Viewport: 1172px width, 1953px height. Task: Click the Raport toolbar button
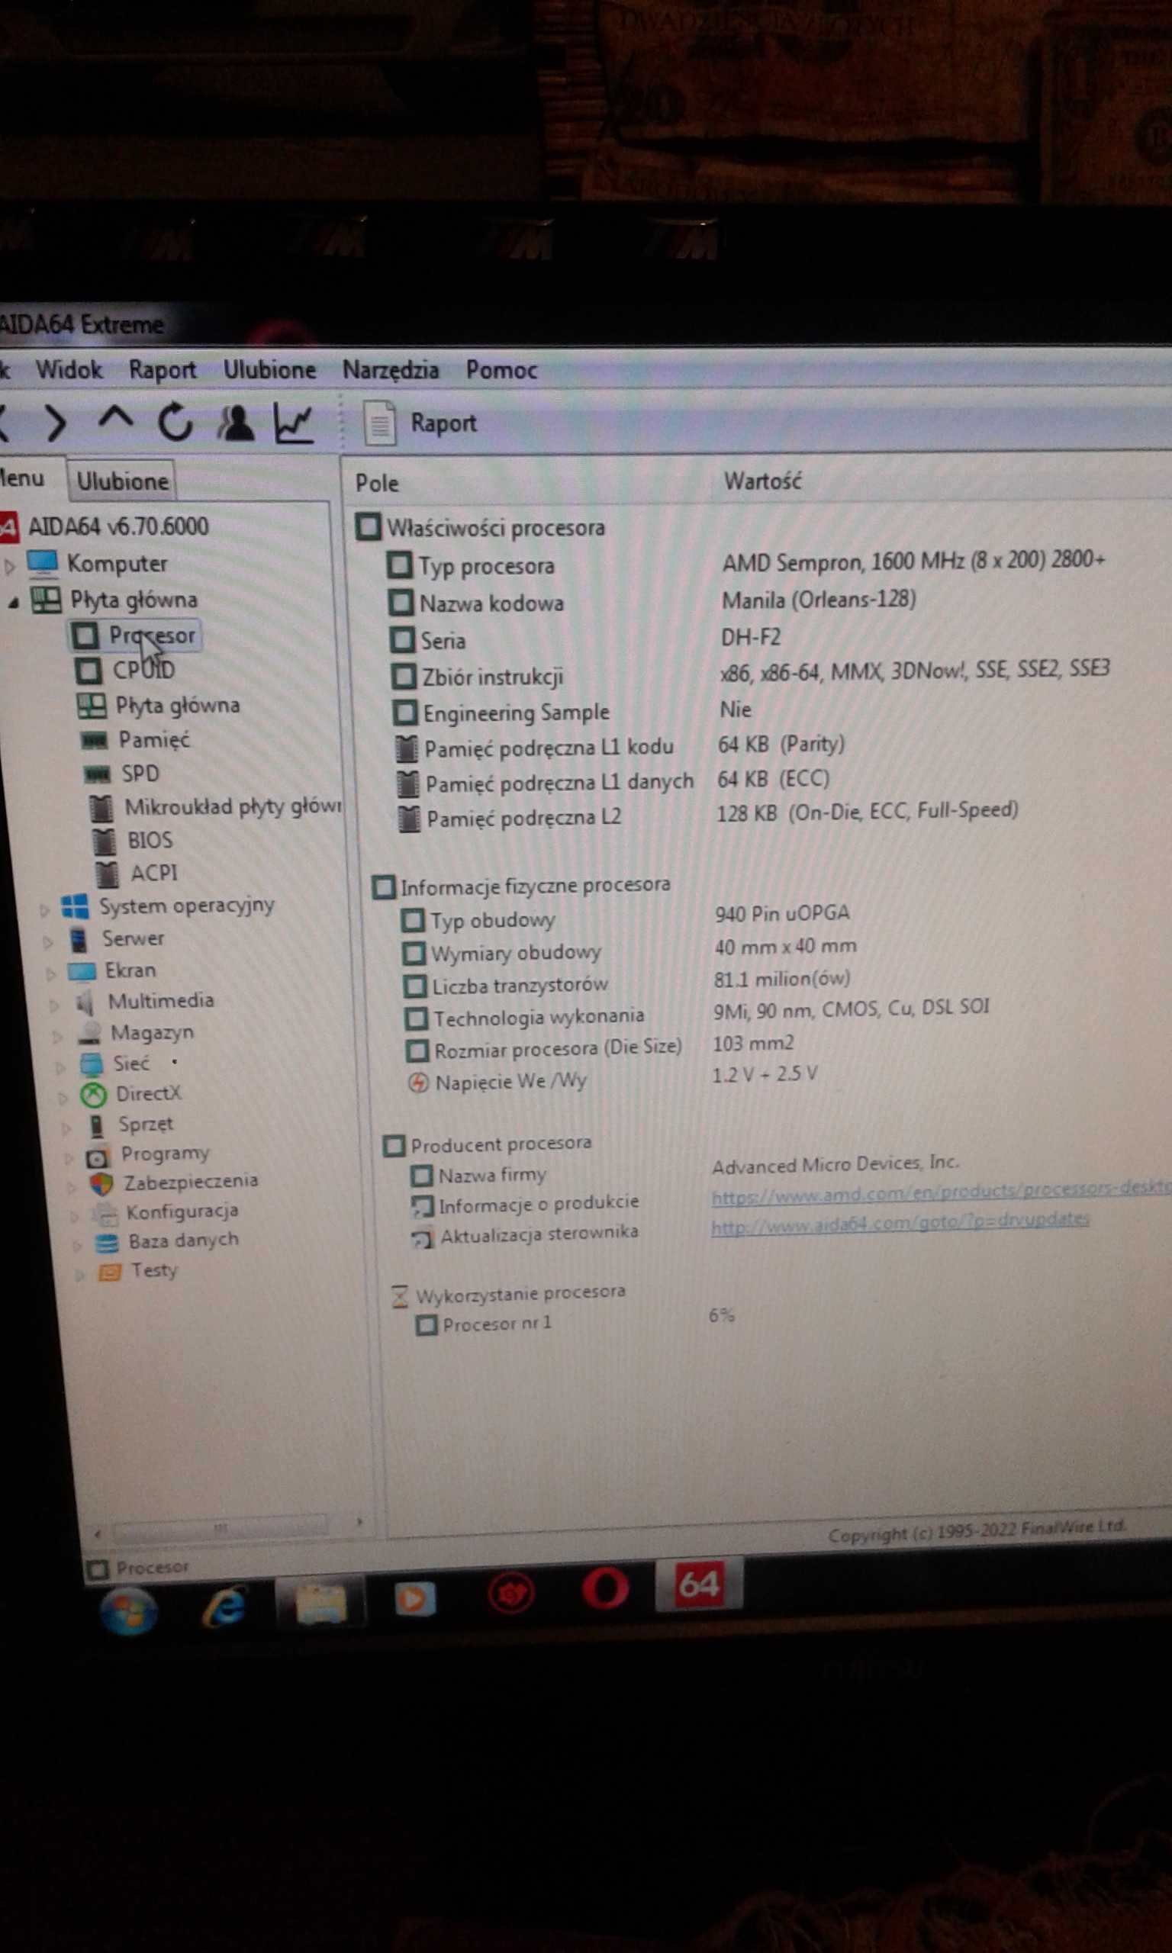click(421, 424)
